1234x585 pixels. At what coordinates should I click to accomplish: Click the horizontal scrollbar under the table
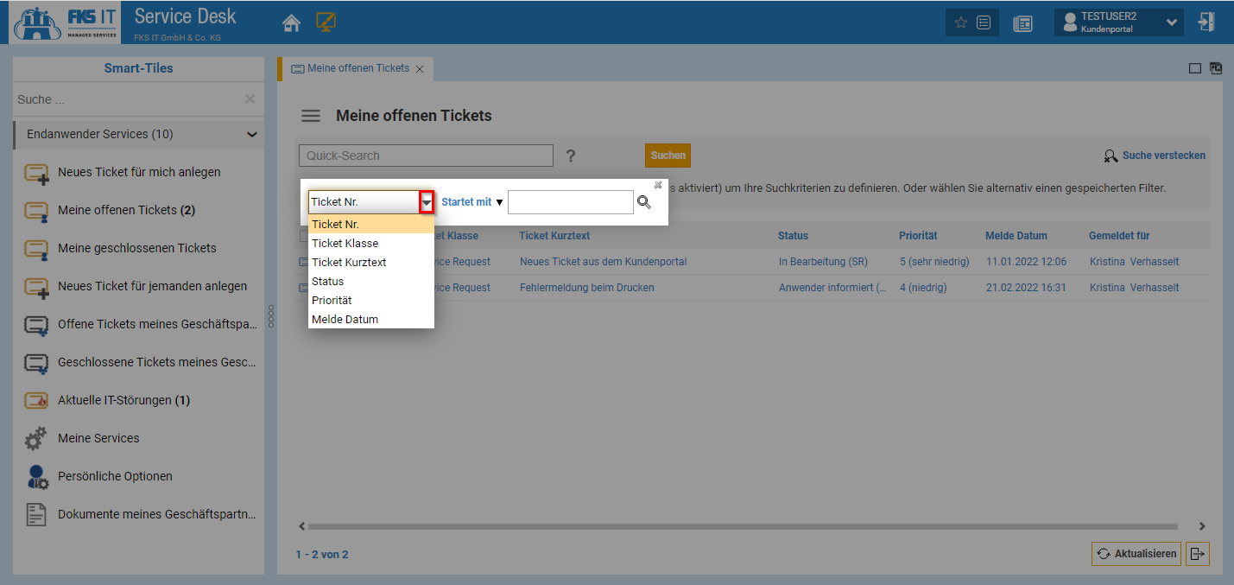[743, 526]
